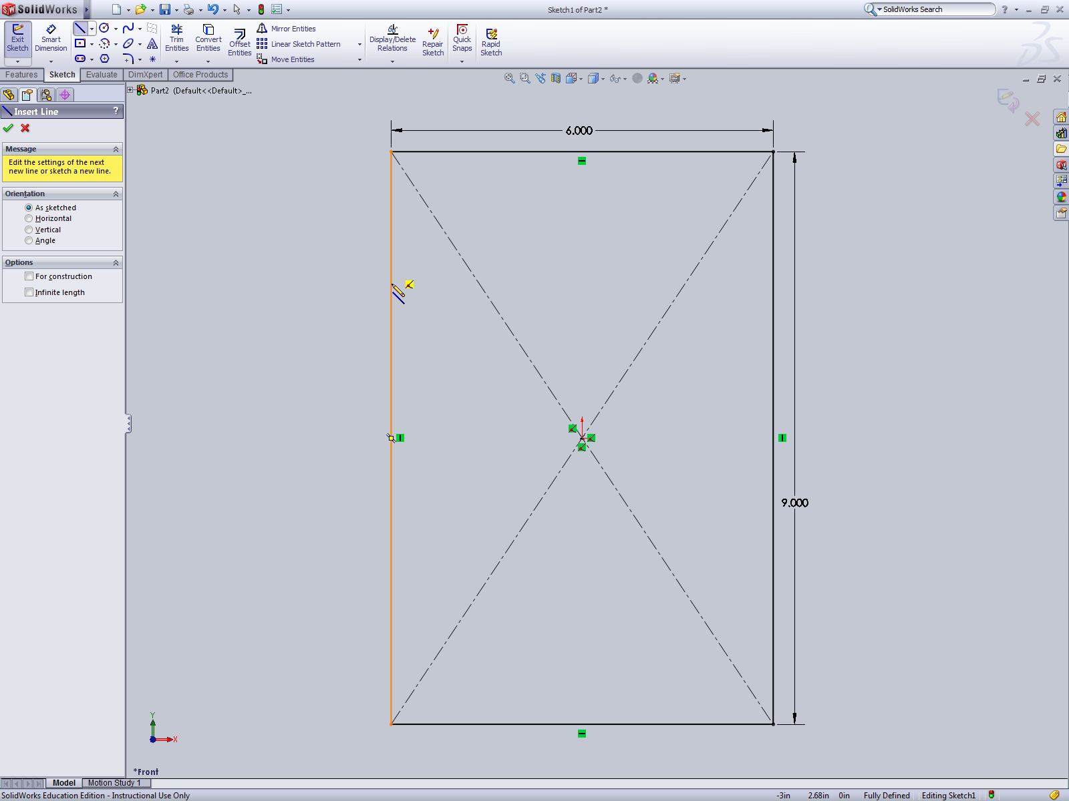This screenshot has height=801, width=1069.
Task: Click Zoom to Fit in the view toolbar
Action: point(508,78)
